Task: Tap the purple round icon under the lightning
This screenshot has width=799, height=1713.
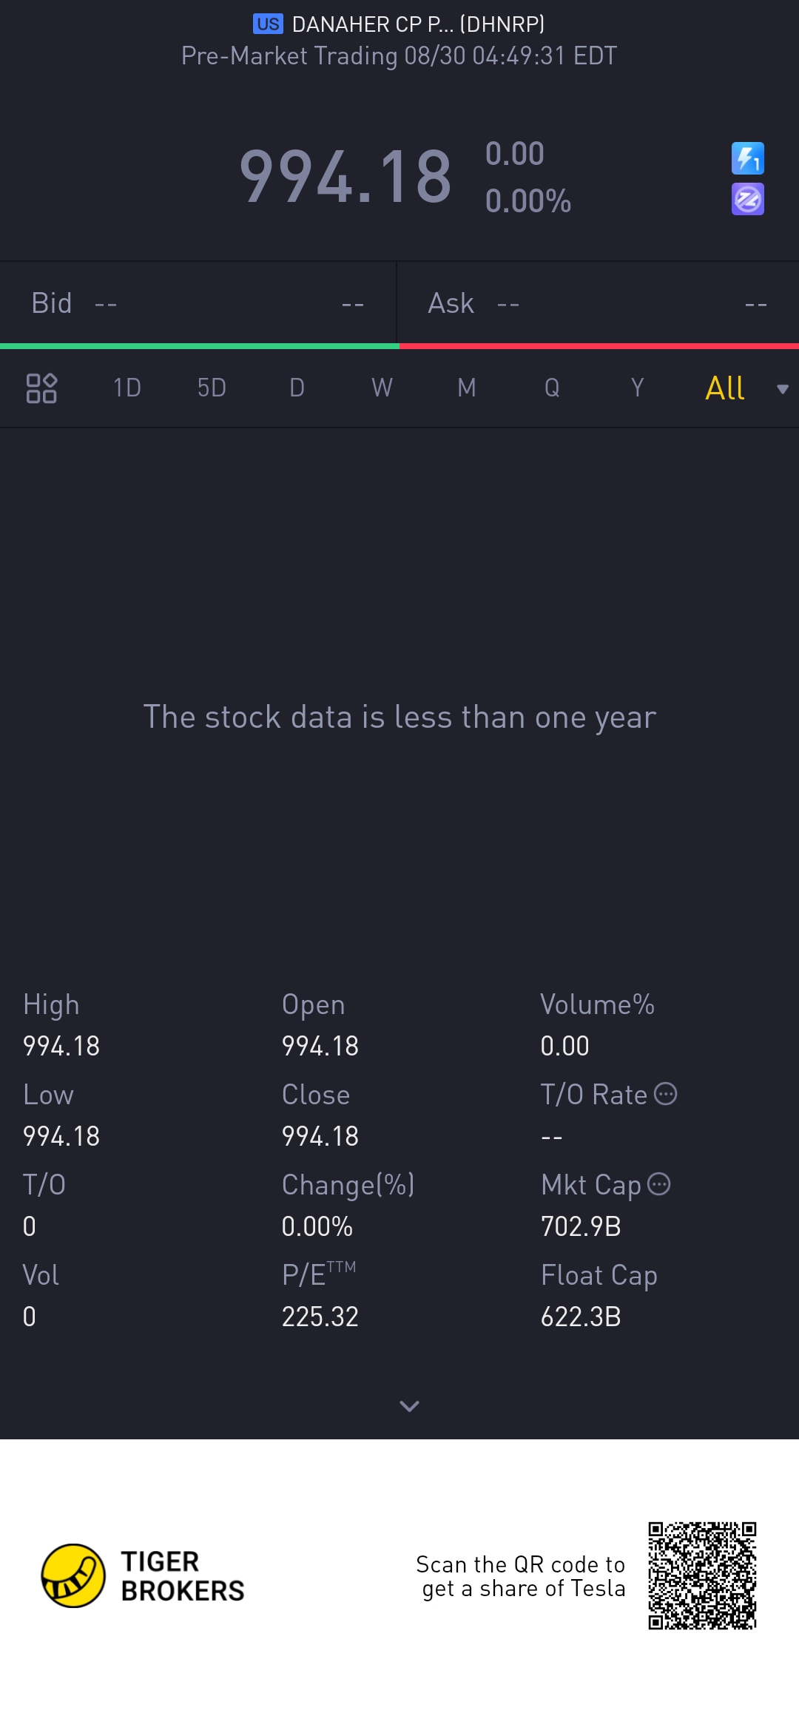Action: (x=747, y=199)
